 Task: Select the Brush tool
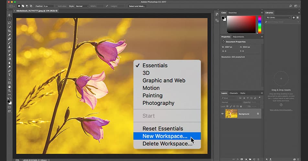point(9,43)
